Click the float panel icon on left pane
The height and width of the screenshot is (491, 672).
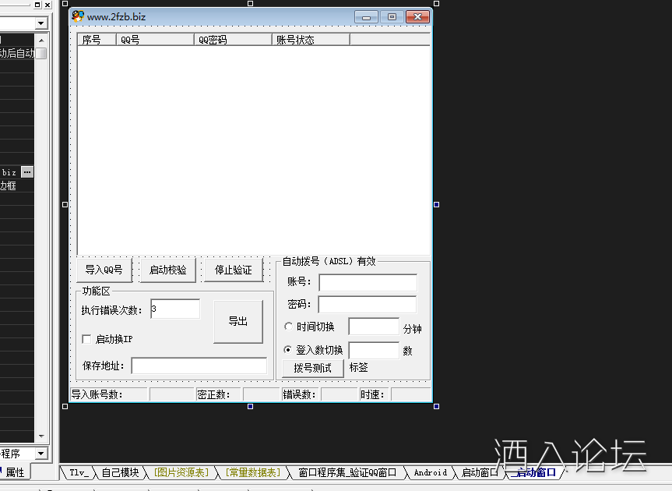(37, 5)
